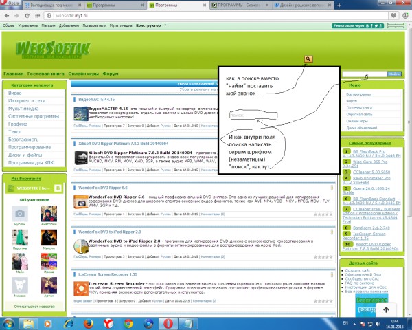Click 'Отписаться от новостей' button

[x=34, y=307]
